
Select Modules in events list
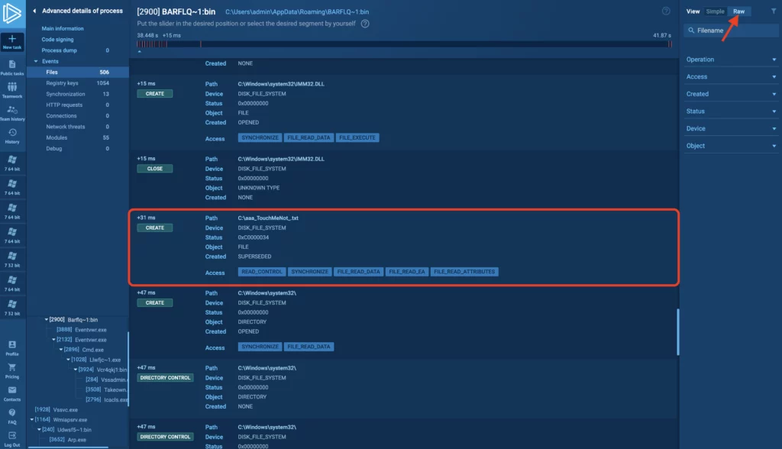pos(57,137)
